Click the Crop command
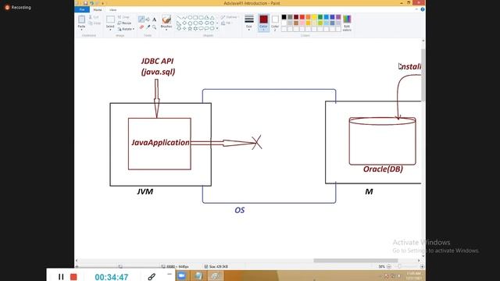500x281 pixels. tap(123, 17)
